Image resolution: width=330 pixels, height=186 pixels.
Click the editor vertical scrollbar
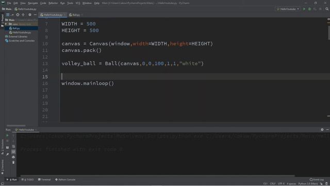click(x=329, y=33)
